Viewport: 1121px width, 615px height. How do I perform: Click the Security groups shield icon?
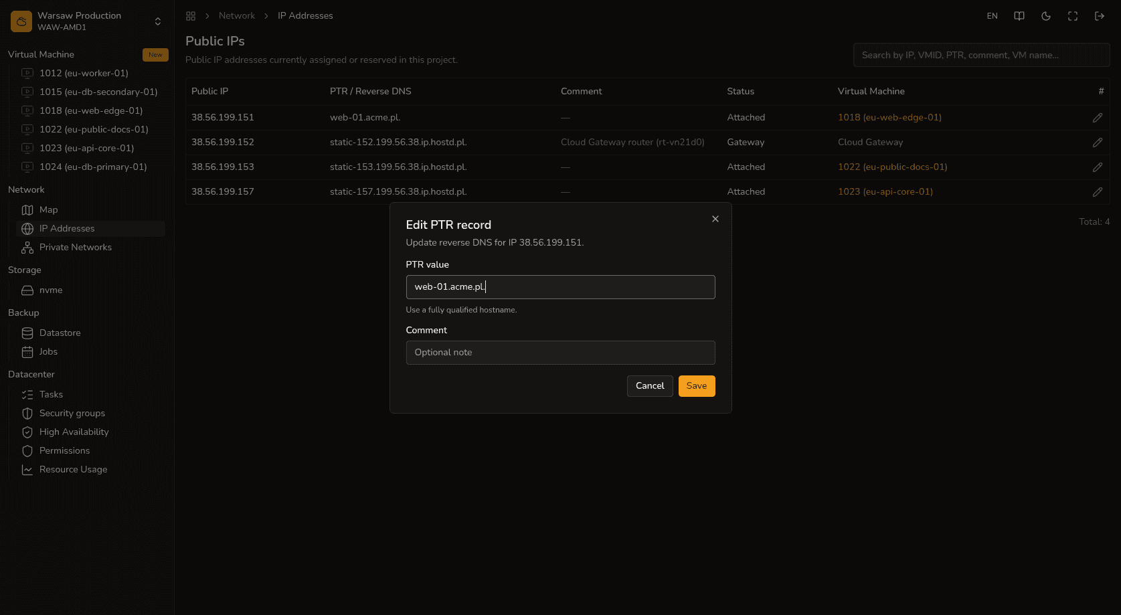coord(27,414)
